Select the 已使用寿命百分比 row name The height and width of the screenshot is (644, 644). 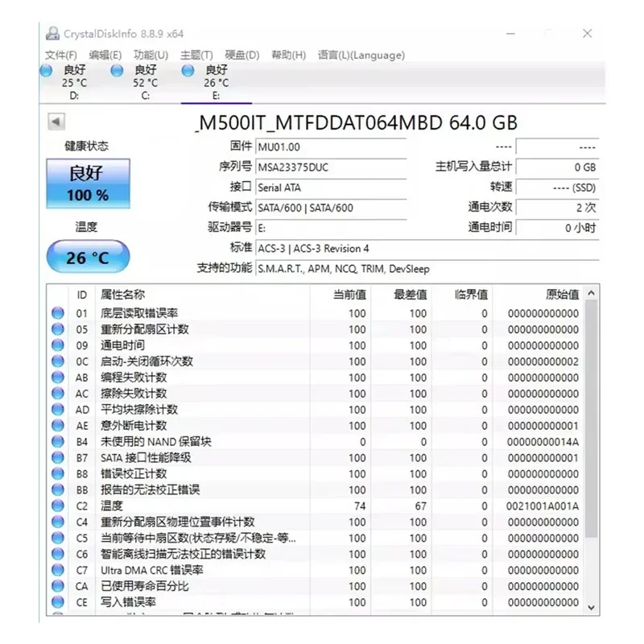(x=145, y=586)
